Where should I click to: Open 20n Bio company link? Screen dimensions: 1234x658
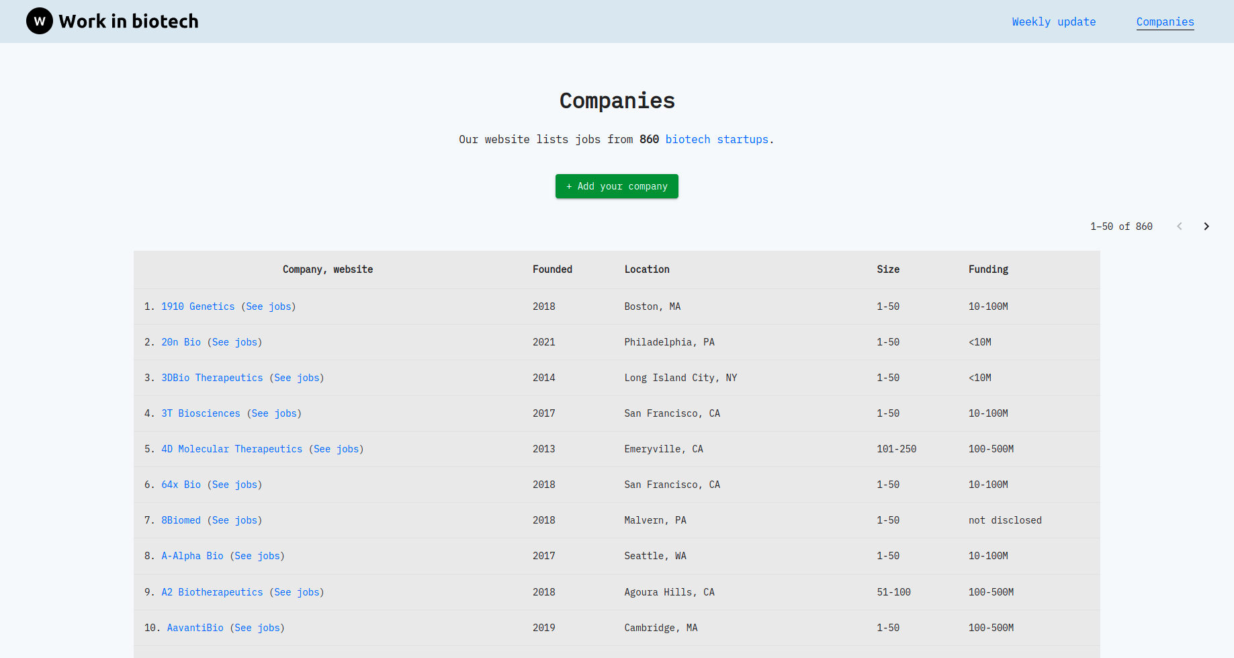click(181, 342)
